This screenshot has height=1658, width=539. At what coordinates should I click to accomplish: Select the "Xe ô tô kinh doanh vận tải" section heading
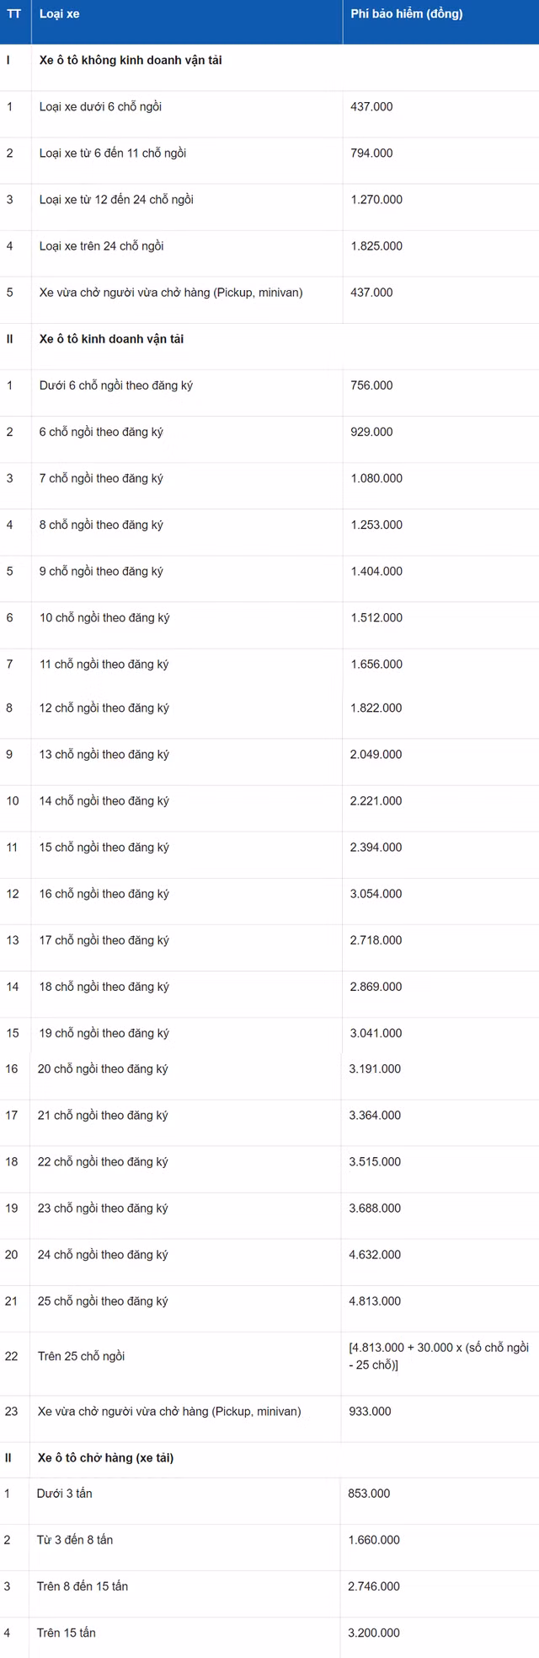[x=111, y=339]
